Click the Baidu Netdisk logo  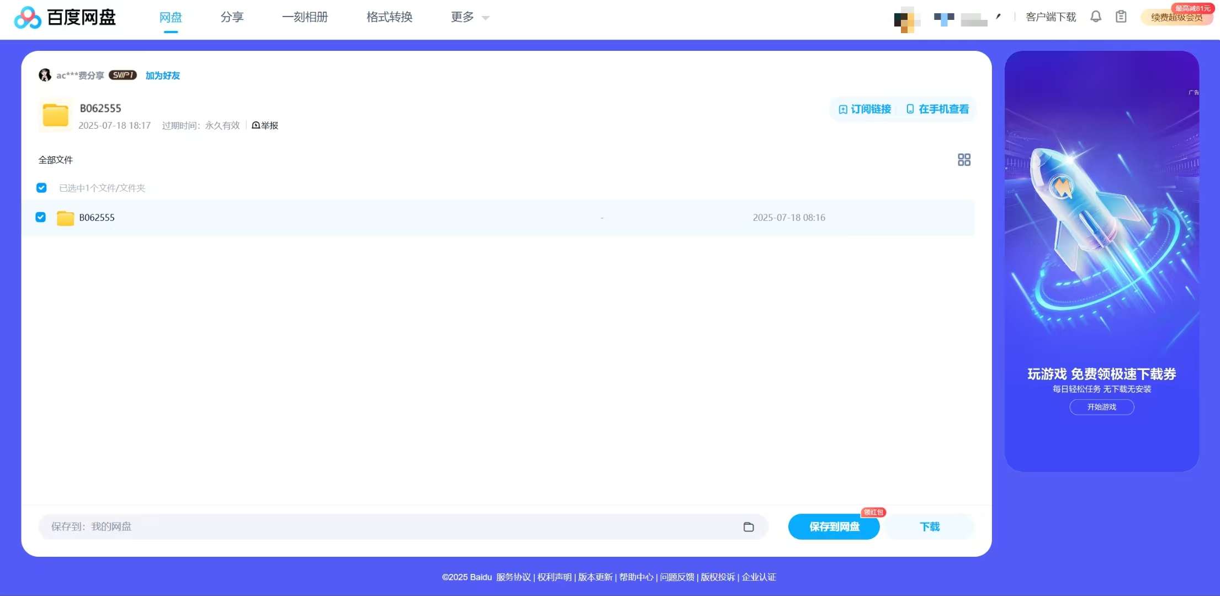[65, 18]
